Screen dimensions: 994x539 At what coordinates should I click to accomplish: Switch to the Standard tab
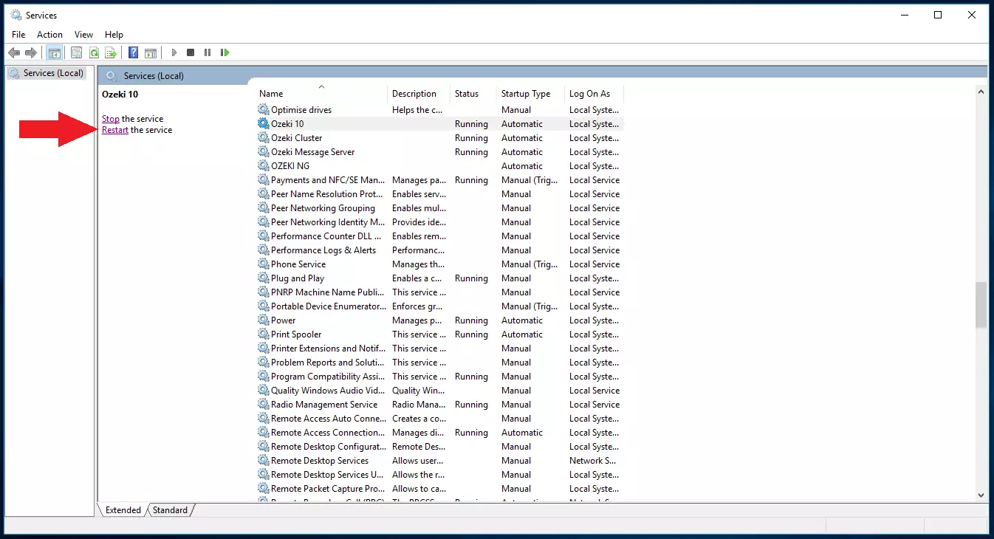coord(171,510)
